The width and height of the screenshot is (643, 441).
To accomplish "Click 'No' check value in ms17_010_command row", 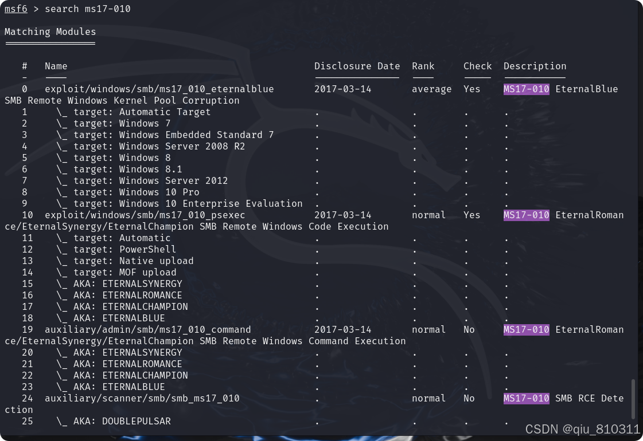I will [x=469, y=330].
